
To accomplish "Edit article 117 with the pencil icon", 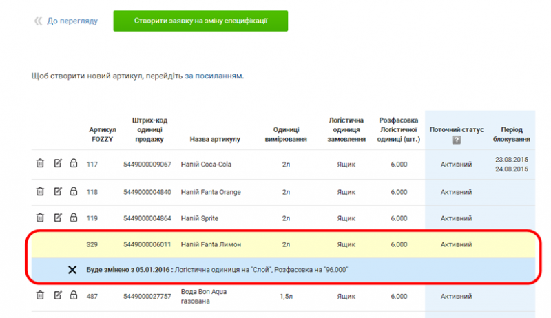I will tap(58, 164).
